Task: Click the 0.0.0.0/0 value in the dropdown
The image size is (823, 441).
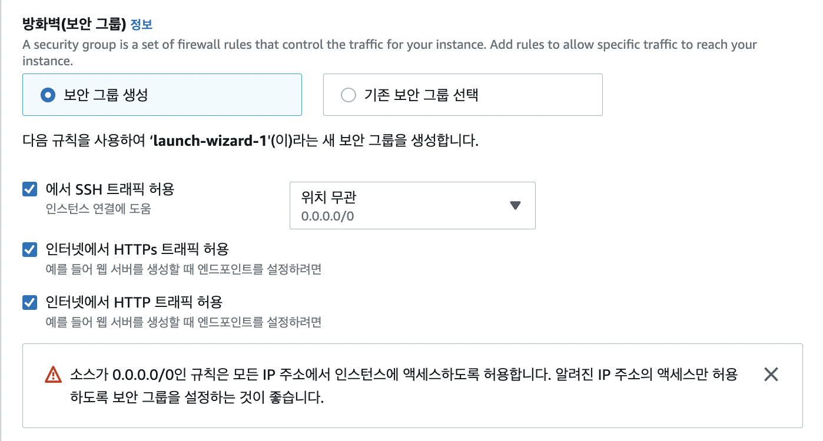Action: pos(327,216)
